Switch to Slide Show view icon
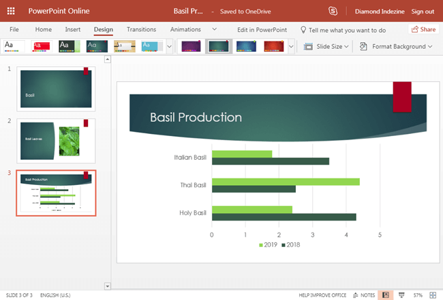 point(401,295)
